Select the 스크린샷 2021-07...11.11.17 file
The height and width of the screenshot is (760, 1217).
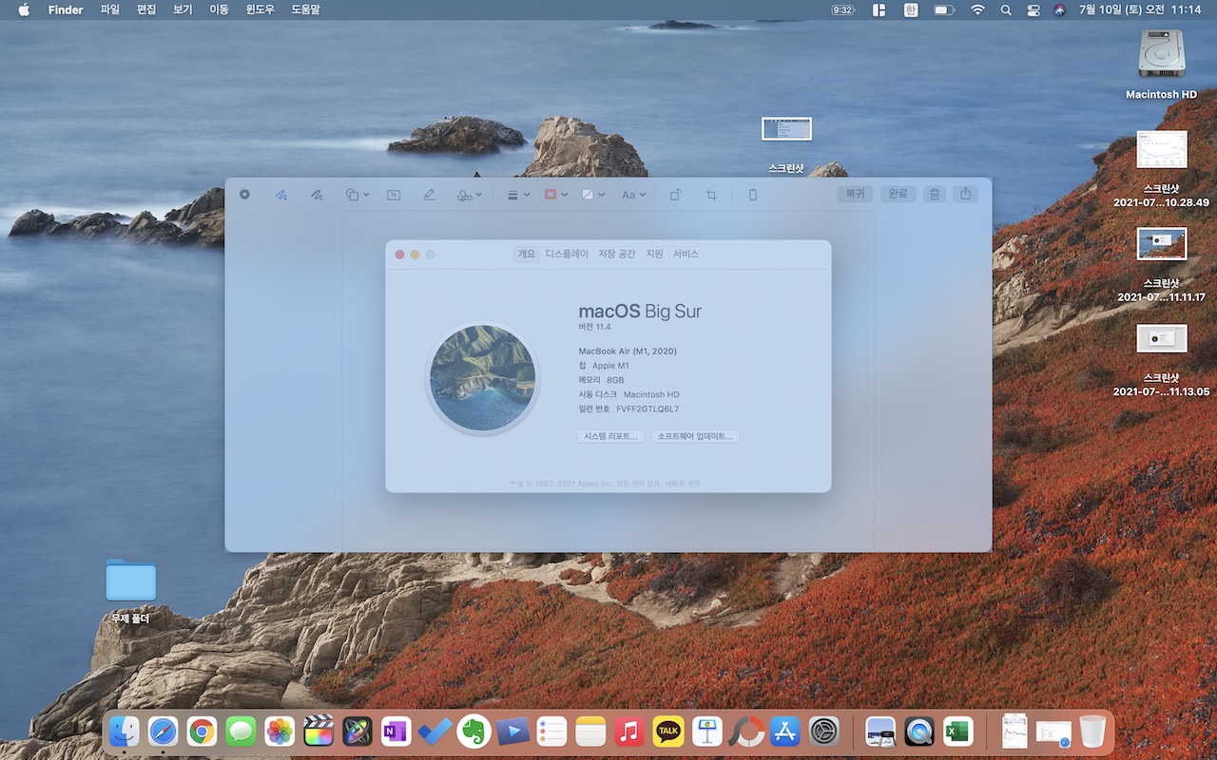[x=1162, y=264]
